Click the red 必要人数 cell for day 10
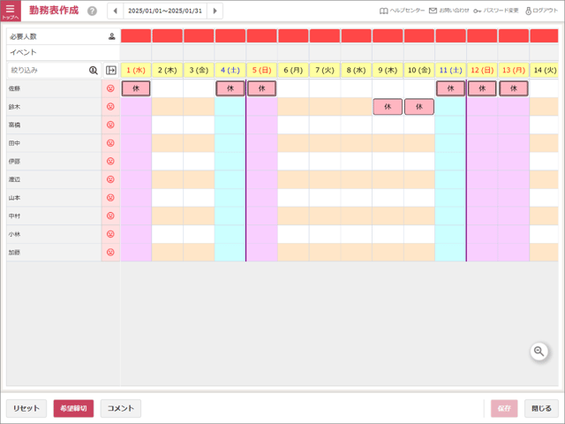 click(x=419, y=36)
